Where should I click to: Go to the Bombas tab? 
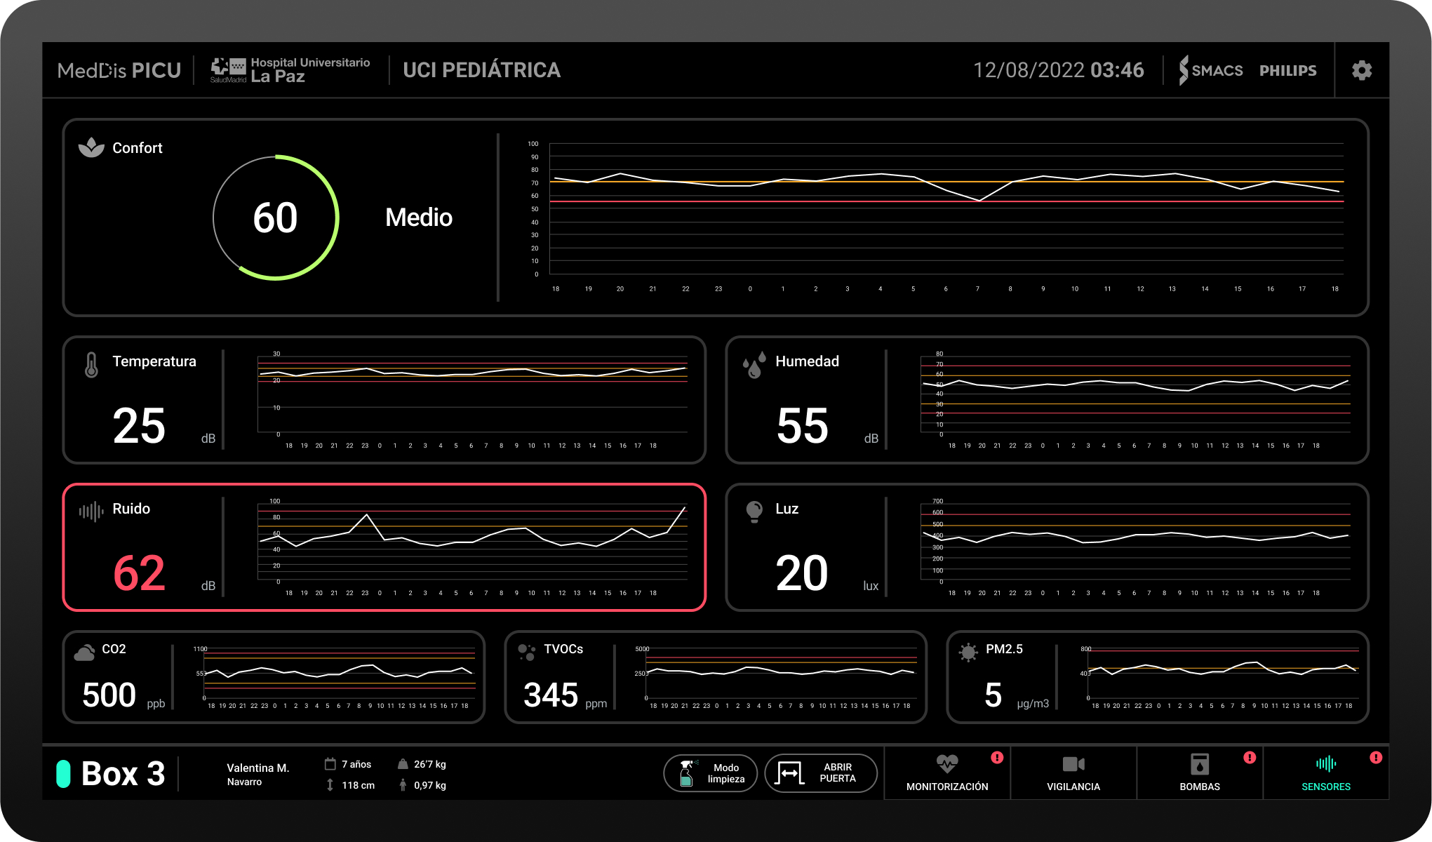coord(1200,773)
